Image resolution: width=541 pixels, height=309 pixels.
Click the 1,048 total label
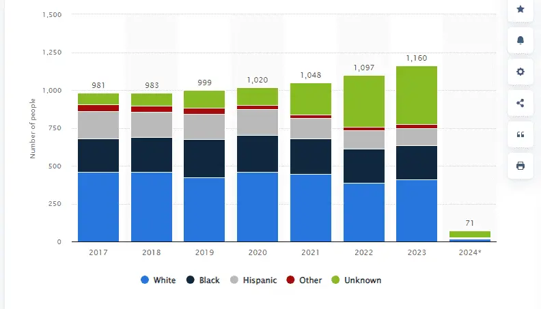(311, 76)
